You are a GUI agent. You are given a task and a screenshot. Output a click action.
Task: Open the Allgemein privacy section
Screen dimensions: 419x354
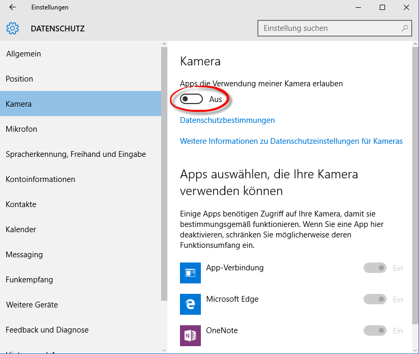(24, 54)
